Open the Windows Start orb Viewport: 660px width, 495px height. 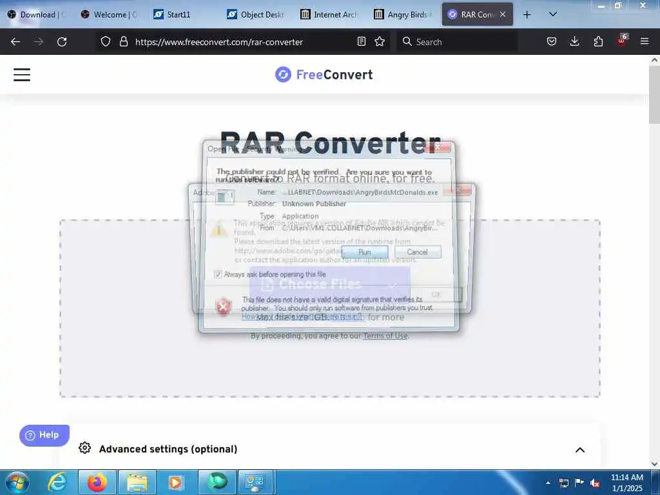pos(17,482)
